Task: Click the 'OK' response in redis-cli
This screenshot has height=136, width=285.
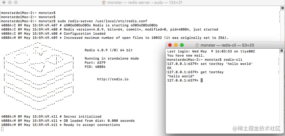Action: [169, 68]
